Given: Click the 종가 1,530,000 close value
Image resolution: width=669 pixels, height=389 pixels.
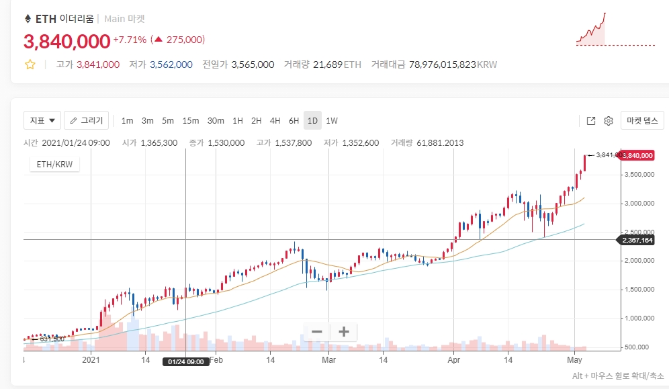Looking at the screenshot, I should (217, 143).
